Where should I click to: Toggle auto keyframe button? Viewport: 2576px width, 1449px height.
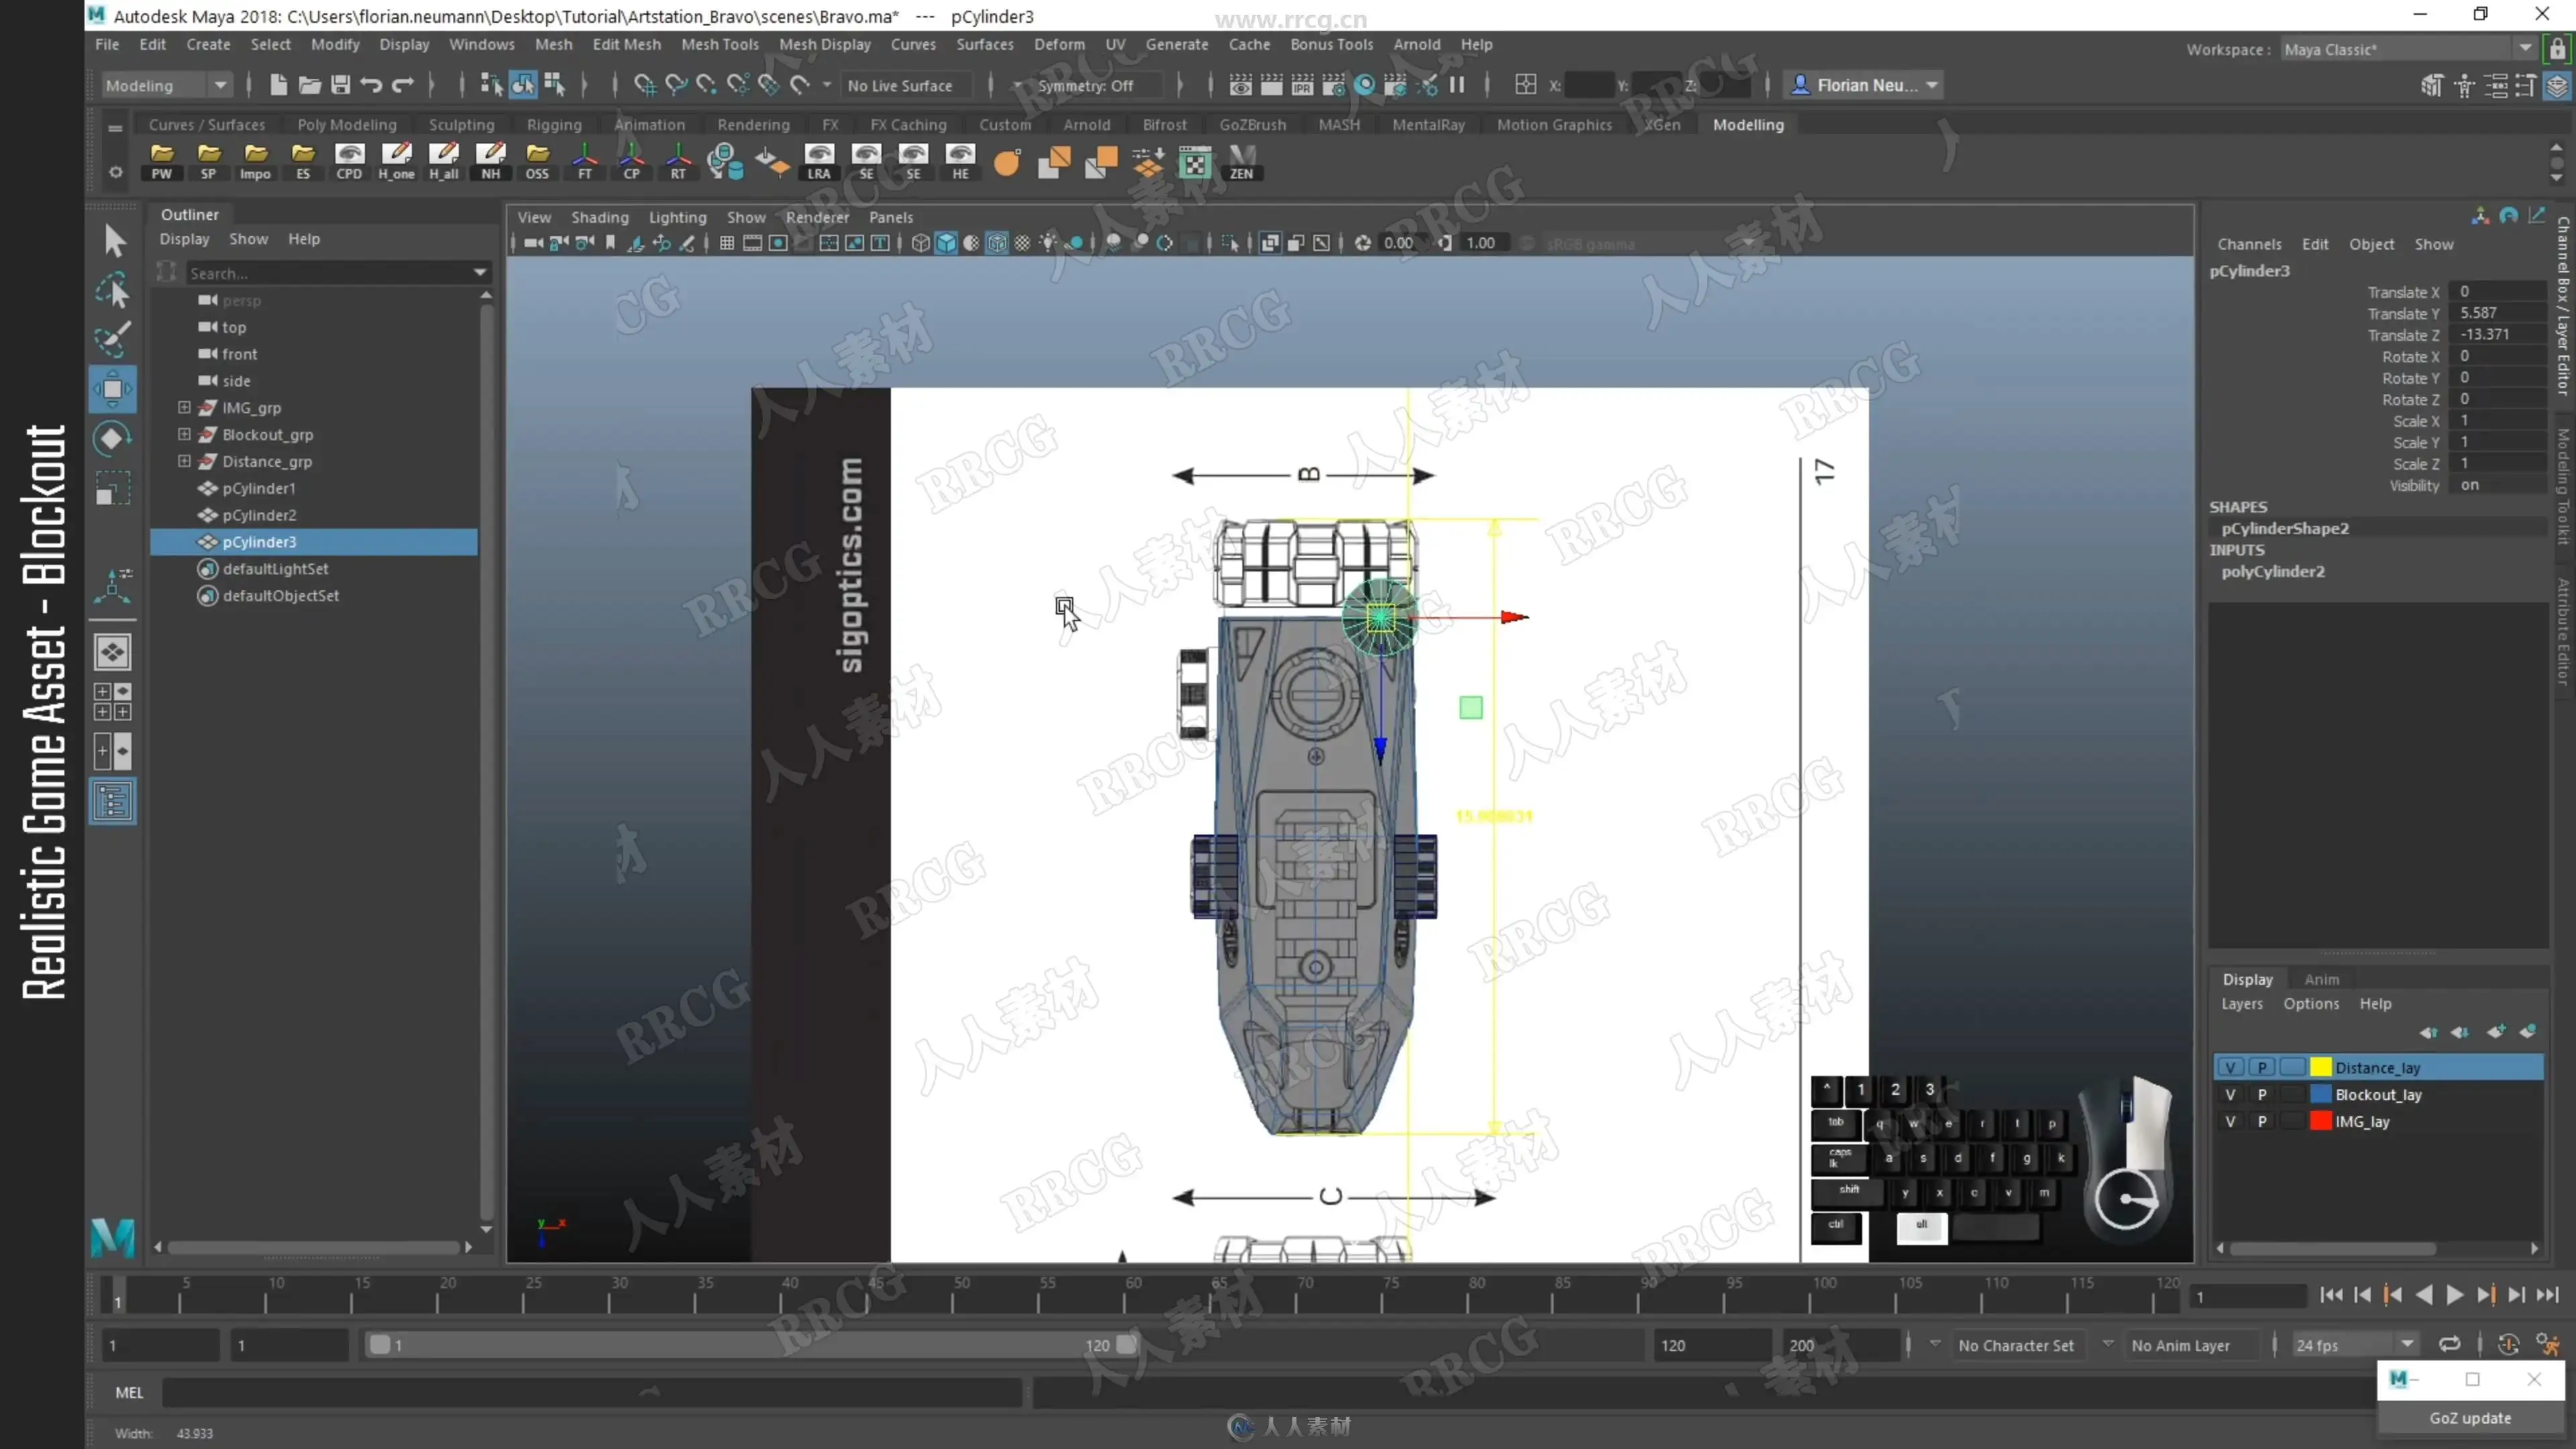pos(2508,1344)
